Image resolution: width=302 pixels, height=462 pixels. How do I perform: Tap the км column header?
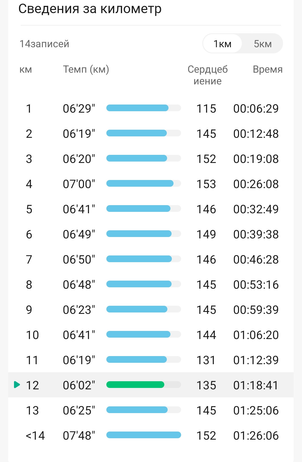click(x=25, y=69)
